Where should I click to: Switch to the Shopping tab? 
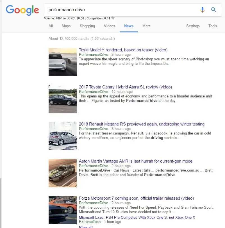pyautogui.click(x=87, y=26)
